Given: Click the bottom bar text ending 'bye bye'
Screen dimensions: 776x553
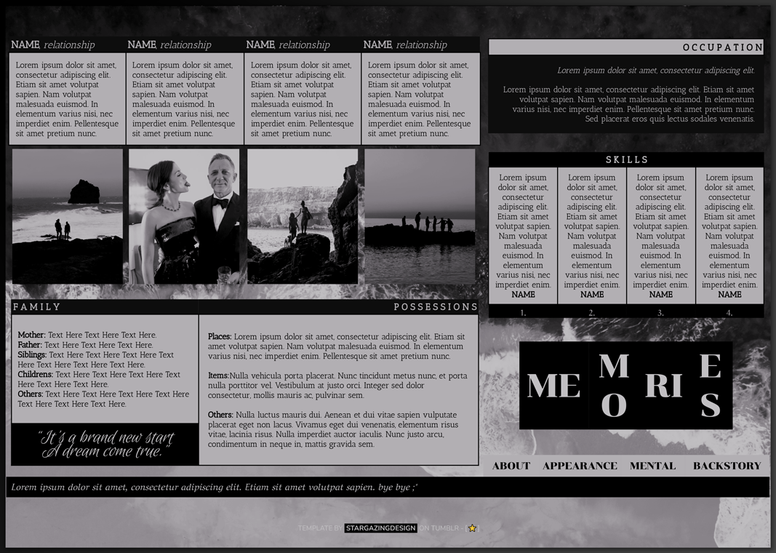Looking at the screenshot, I should [214, 488].
